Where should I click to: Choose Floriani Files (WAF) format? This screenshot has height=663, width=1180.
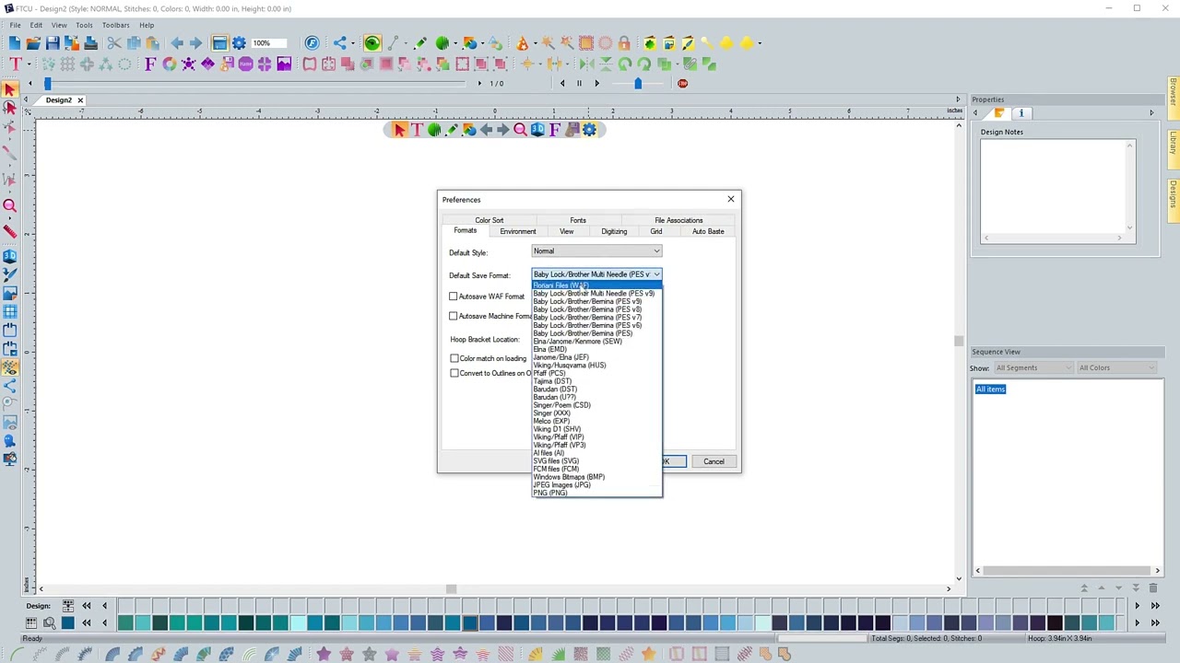(596, 285)
